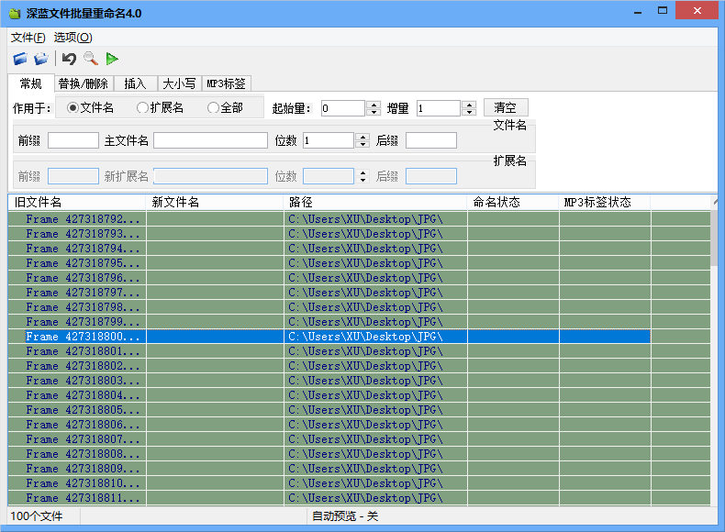
Task: Select the row Frame 427318804...
Action: tap(329, 395)
